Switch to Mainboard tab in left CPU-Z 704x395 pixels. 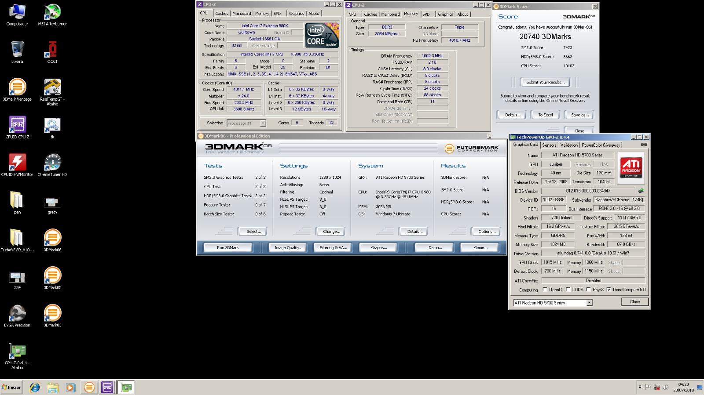242,14
